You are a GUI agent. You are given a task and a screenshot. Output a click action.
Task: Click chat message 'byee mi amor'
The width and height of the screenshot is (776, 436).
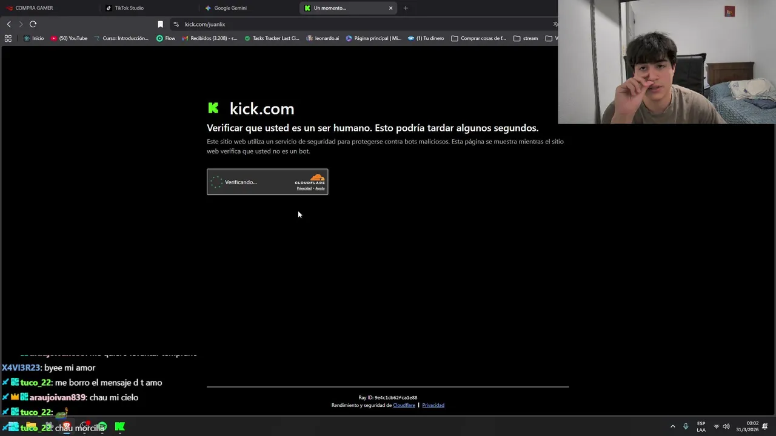[70, 368]
